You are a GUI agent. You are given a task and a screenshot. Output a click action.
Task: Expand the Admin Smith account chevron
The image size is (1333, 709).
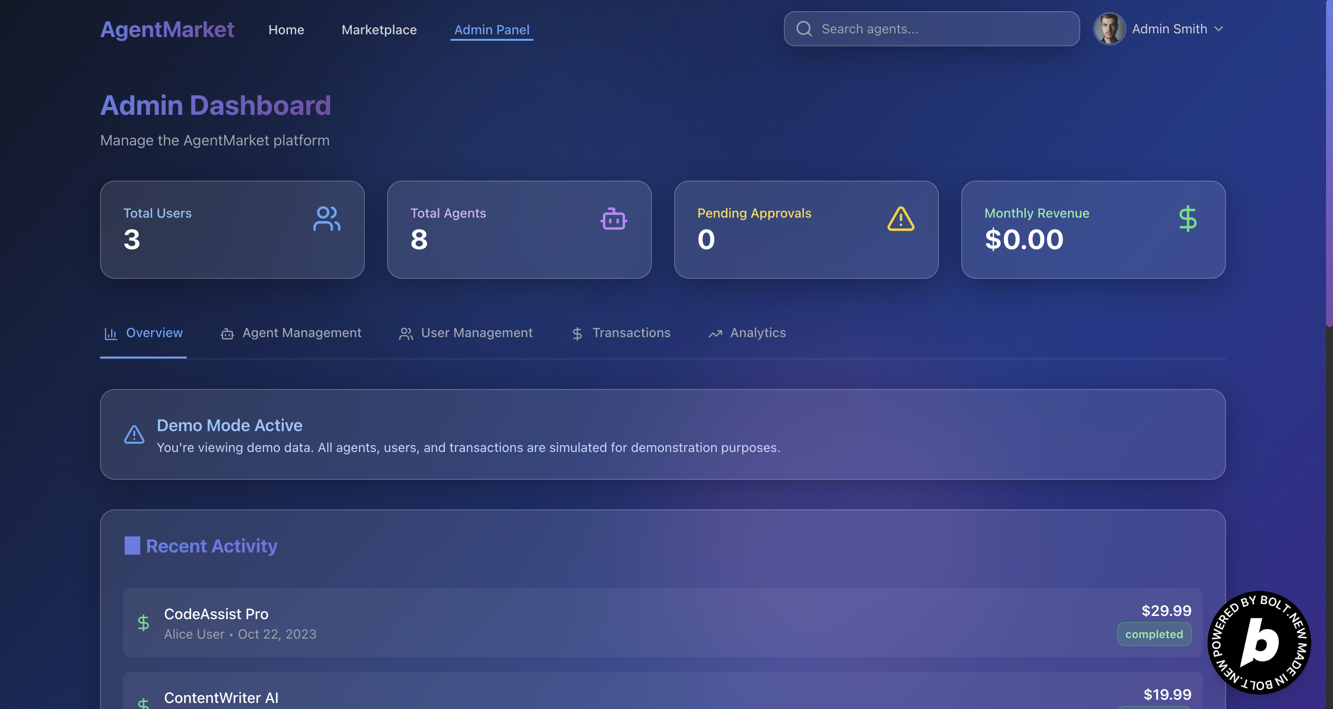coord(1219,29)
